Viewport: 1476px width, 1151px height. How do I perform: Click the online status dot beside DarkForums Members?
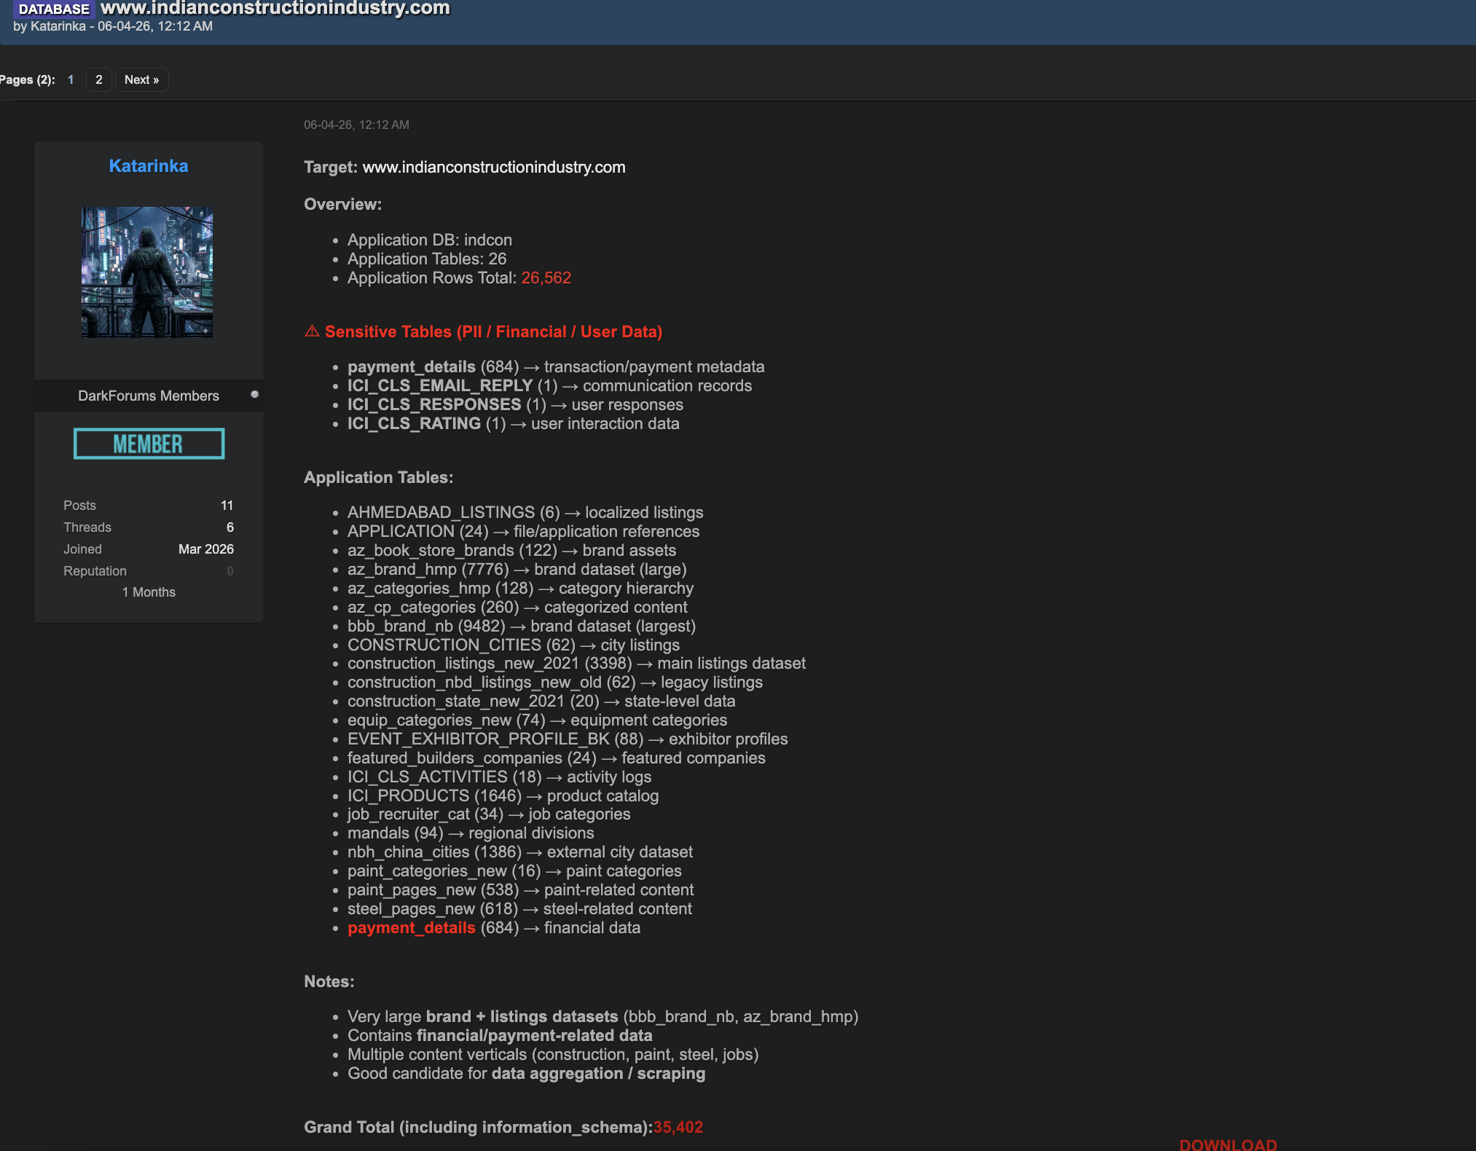(255, 394)
